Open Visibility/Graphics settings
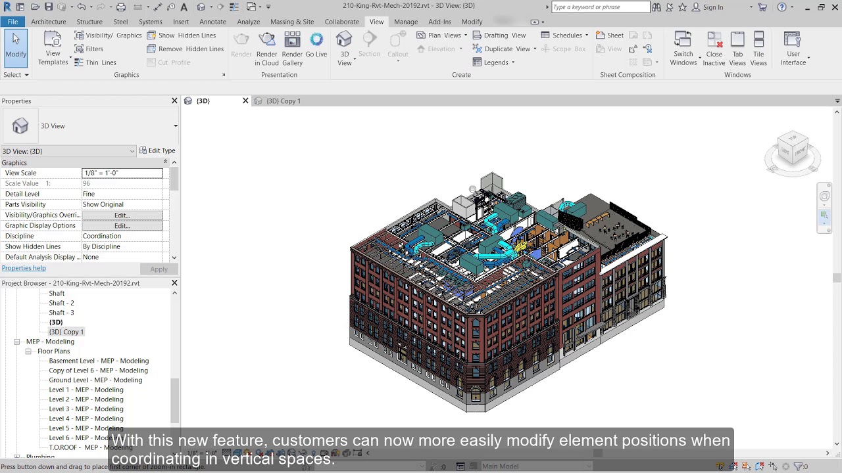Image resolution: width=842 pixels, height=473 pixels. point(107,35)
